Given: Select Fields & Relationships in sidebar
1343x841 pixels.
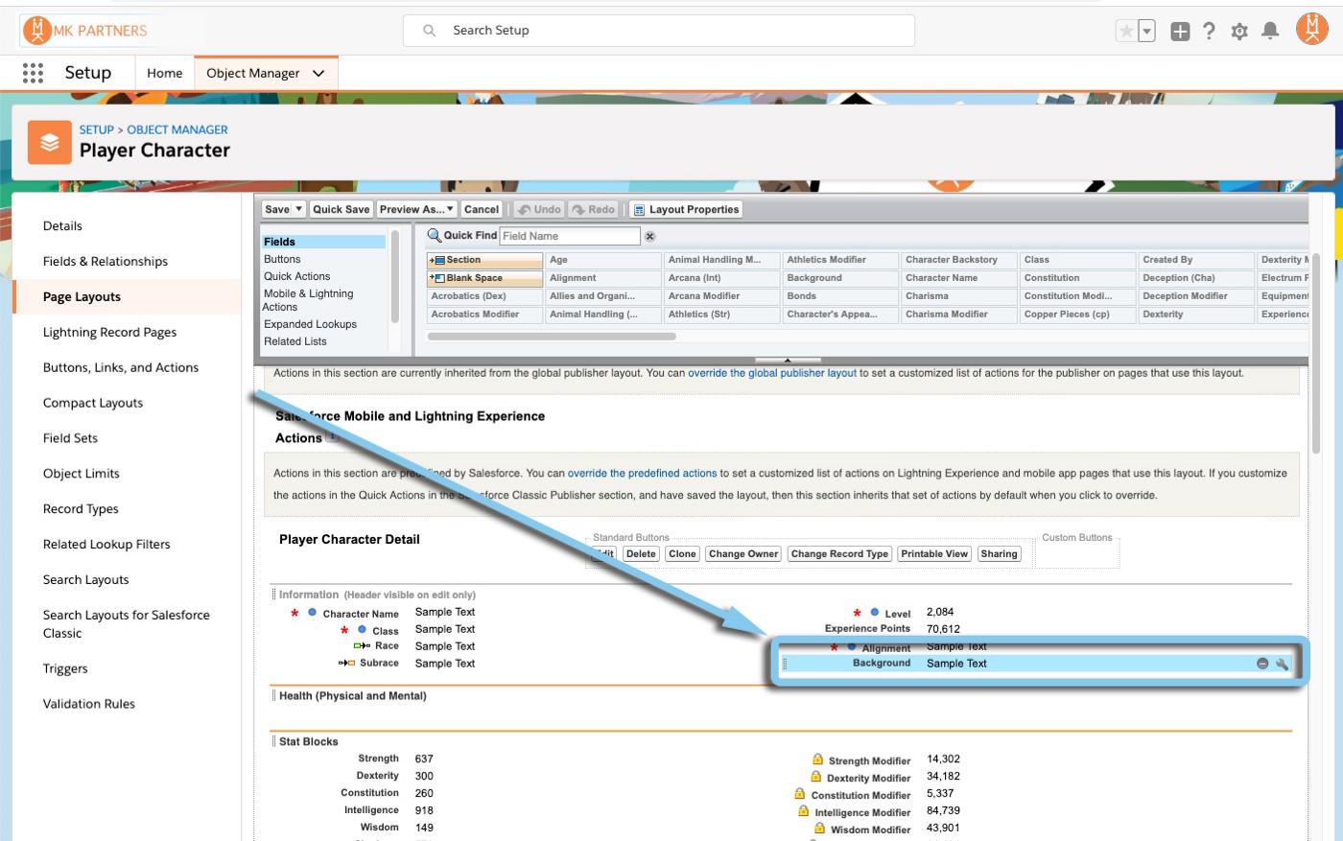Looking at the screenshot, I should [x=106, y=261].
